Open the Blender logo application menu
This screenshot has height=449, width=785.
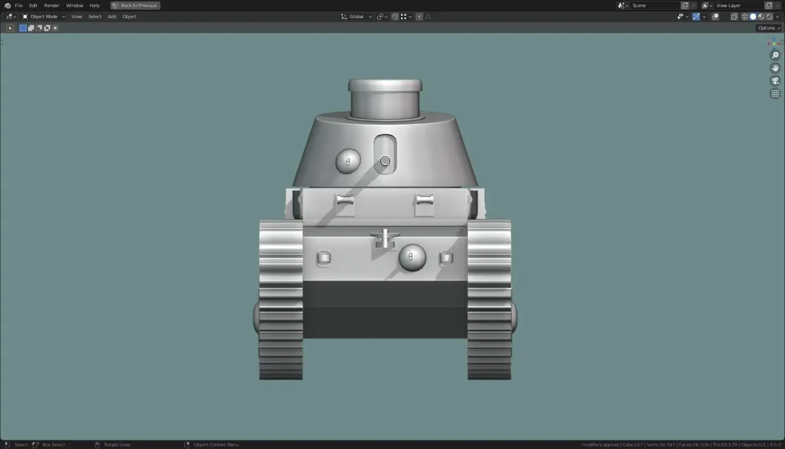(x=7, y=5)
